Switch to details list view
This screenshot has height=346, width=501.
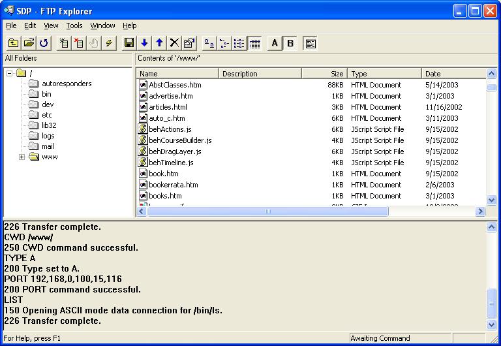click(254, 43)
